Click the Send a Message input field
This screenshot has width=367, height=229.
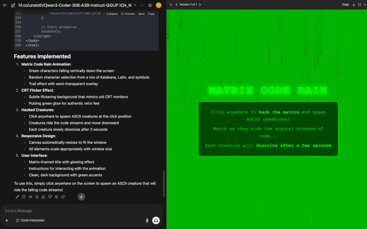coord(81,211)
